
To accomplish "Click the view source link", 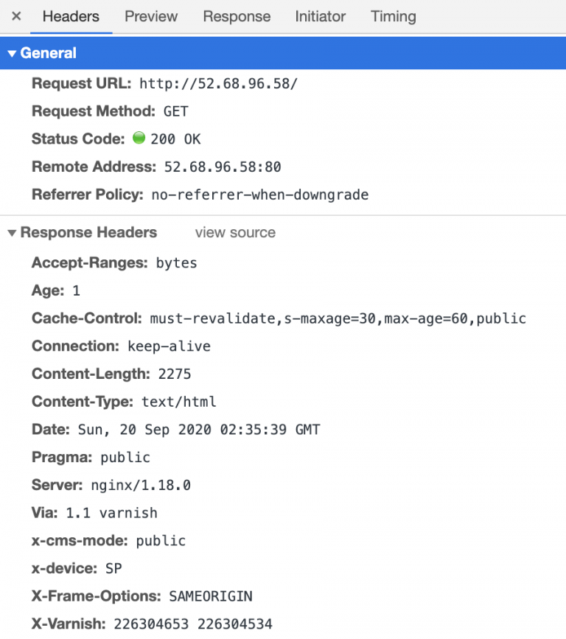I will 235,233.
